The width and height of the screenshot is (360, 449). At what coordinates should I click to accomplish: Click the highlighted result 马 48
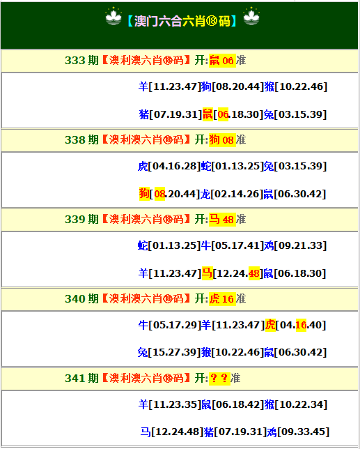[x=222, y=220]
